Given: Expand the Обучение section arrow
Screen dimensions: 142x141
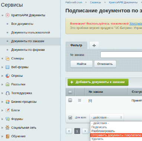Looking at the screenshot, I should [x=2, y=136].
